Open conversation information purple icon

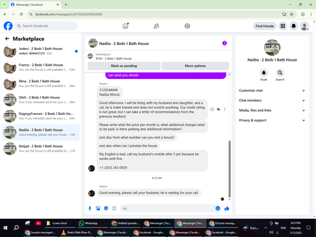pyautogui.click(x=224, y=43)
